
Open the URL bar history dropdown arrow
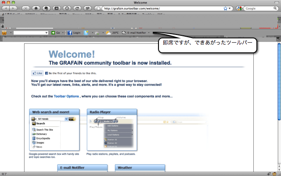click(x=230, y=8)
